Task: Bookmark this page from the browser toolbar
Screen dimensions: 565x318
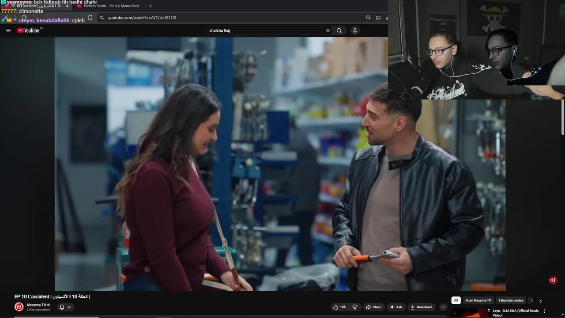Action: [90, 18]
